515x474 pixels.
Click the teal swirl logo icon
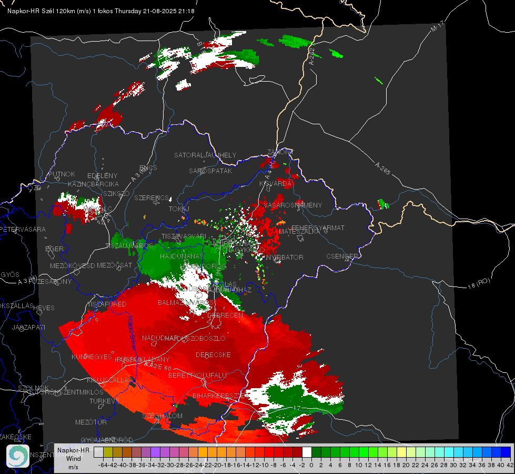click(18, 456)
